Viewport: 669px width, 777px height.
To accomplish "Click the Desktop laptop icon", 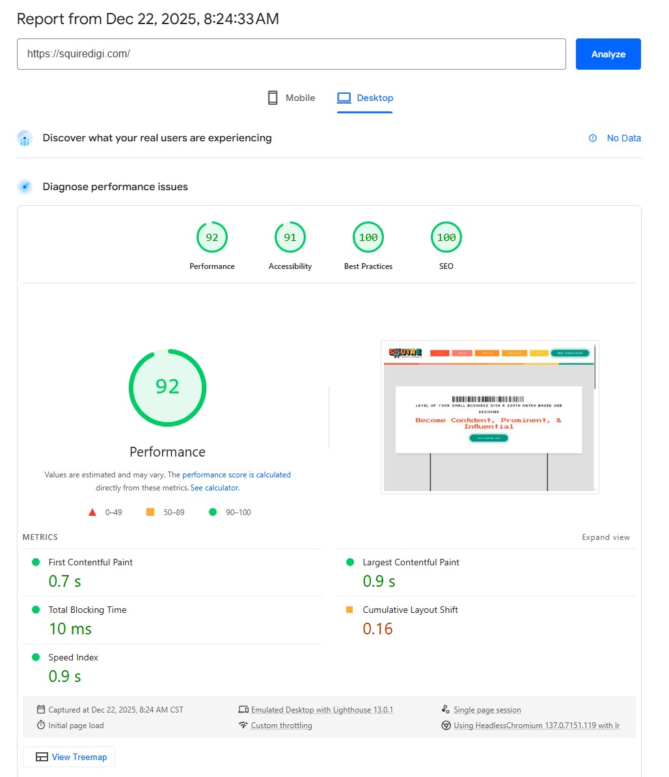I will click(x=344, y=98).
